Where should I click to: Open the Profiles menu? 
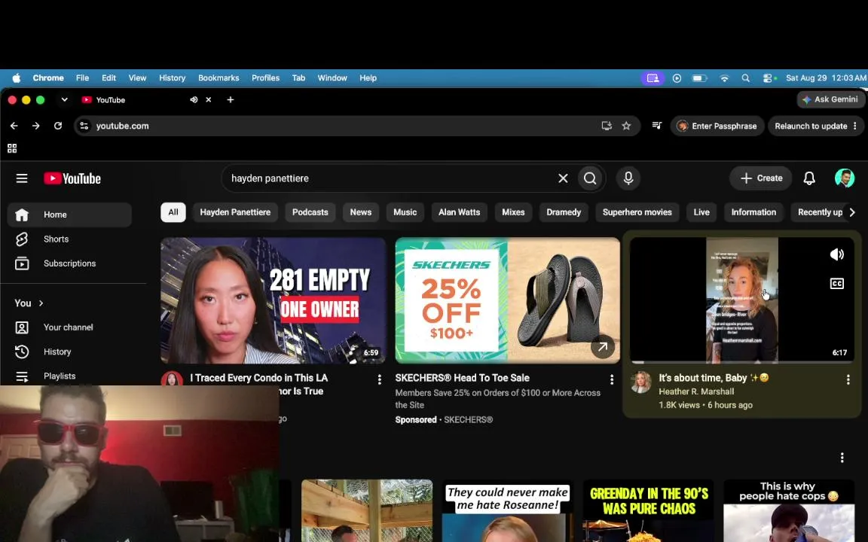(265, 78)
